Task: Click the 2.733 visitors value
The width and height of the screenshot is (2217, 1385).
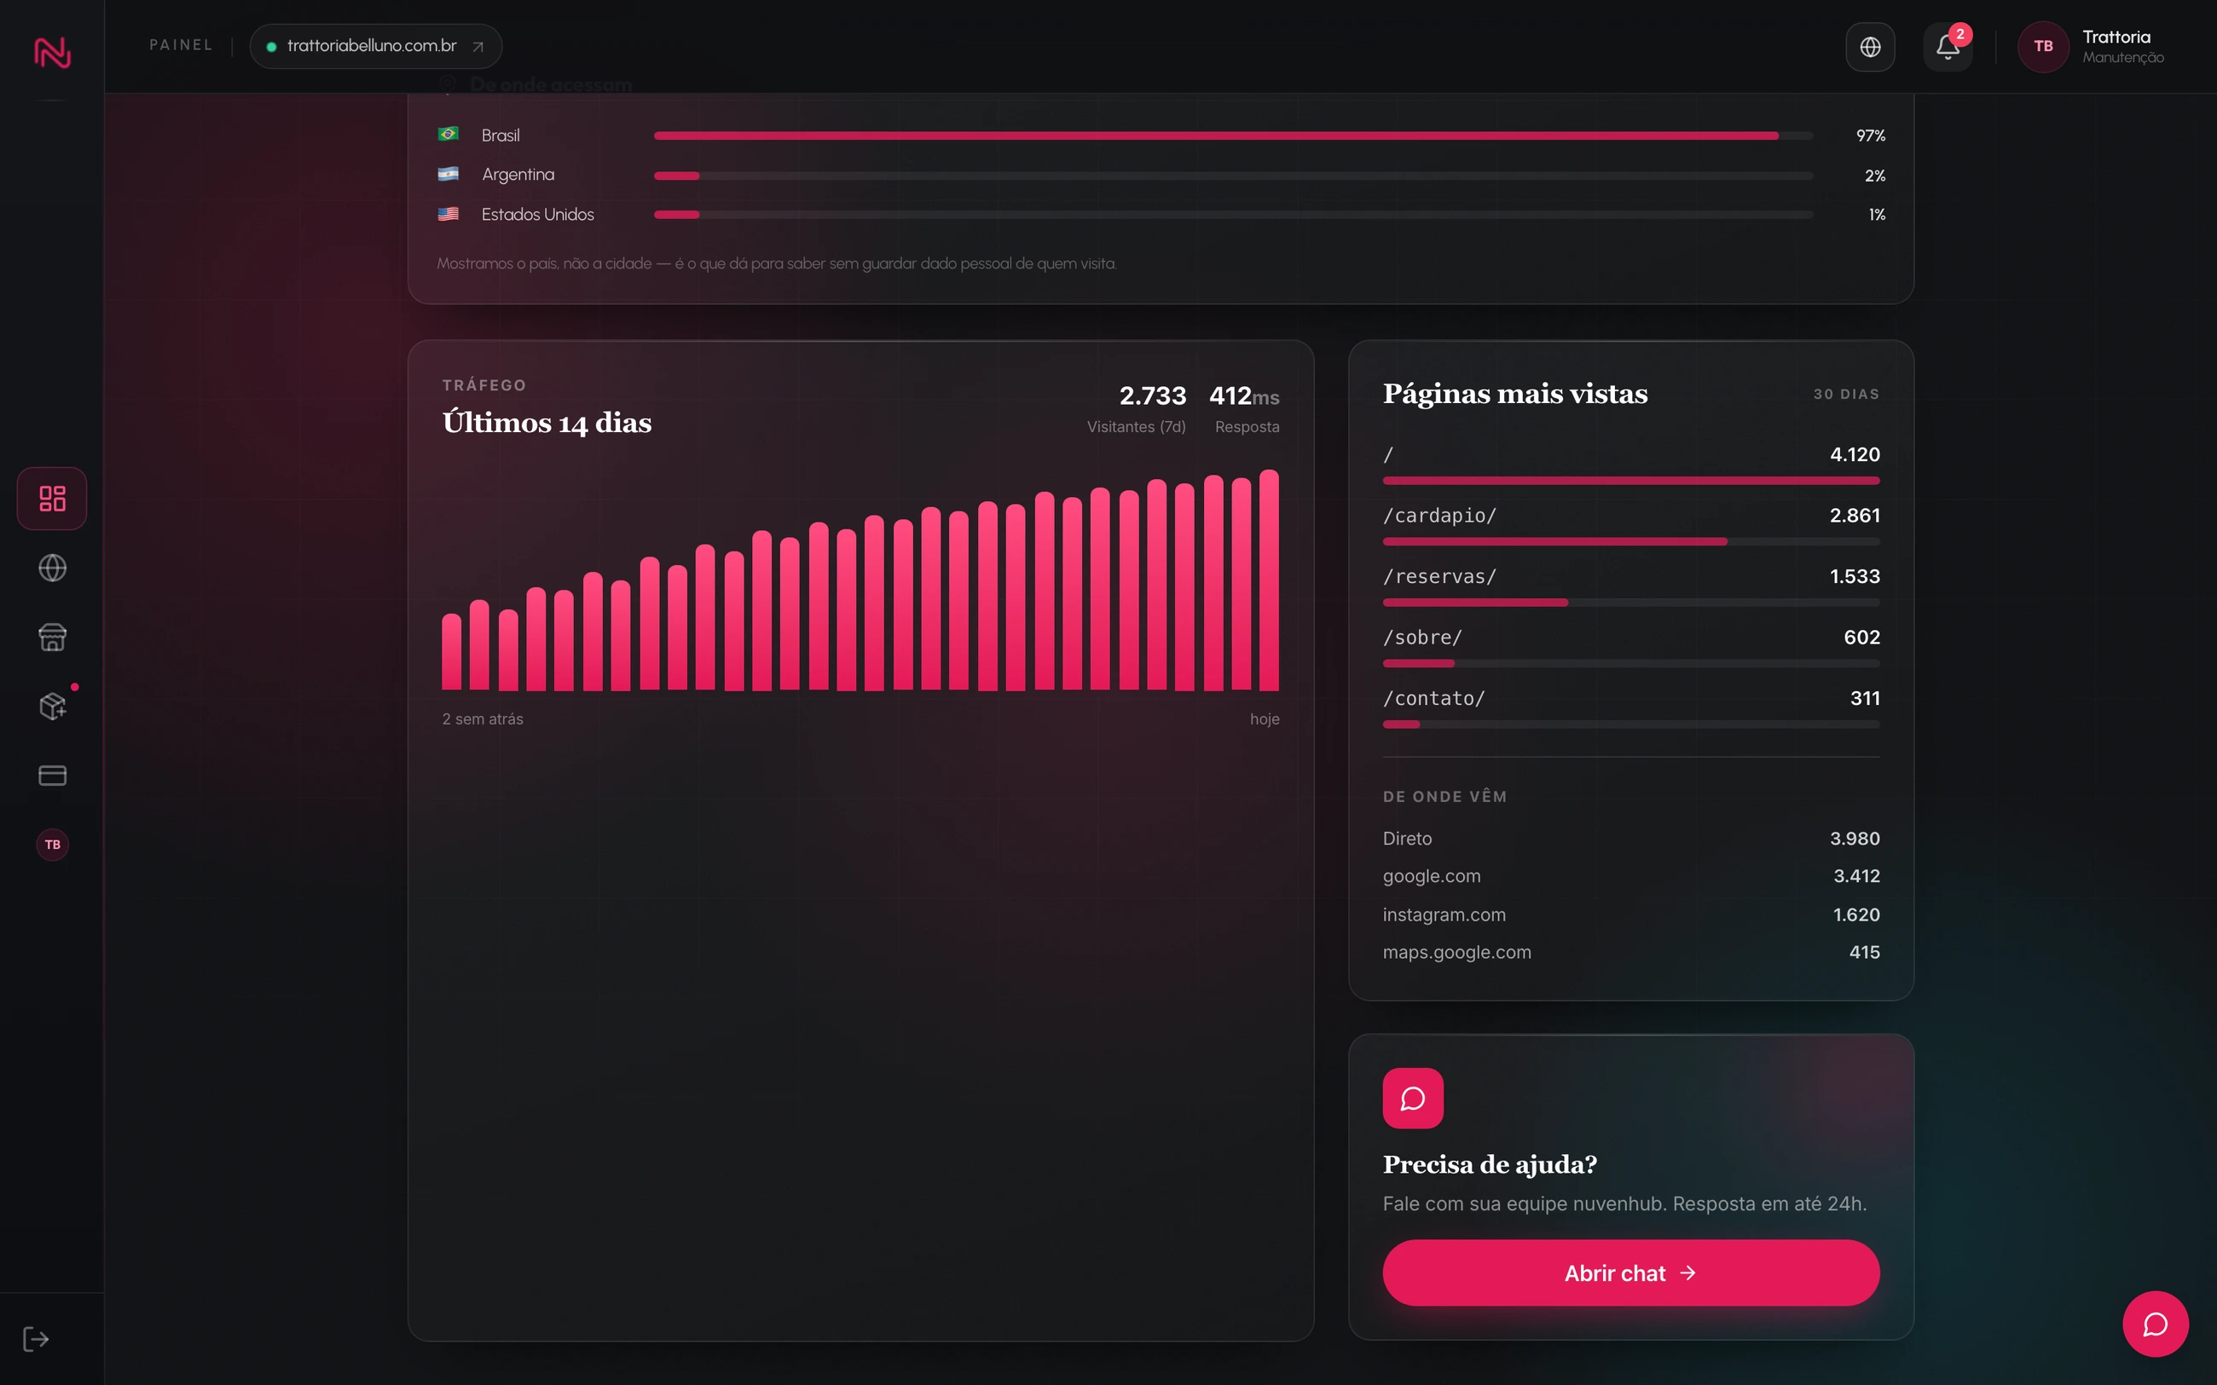Action: [1153, 395]
